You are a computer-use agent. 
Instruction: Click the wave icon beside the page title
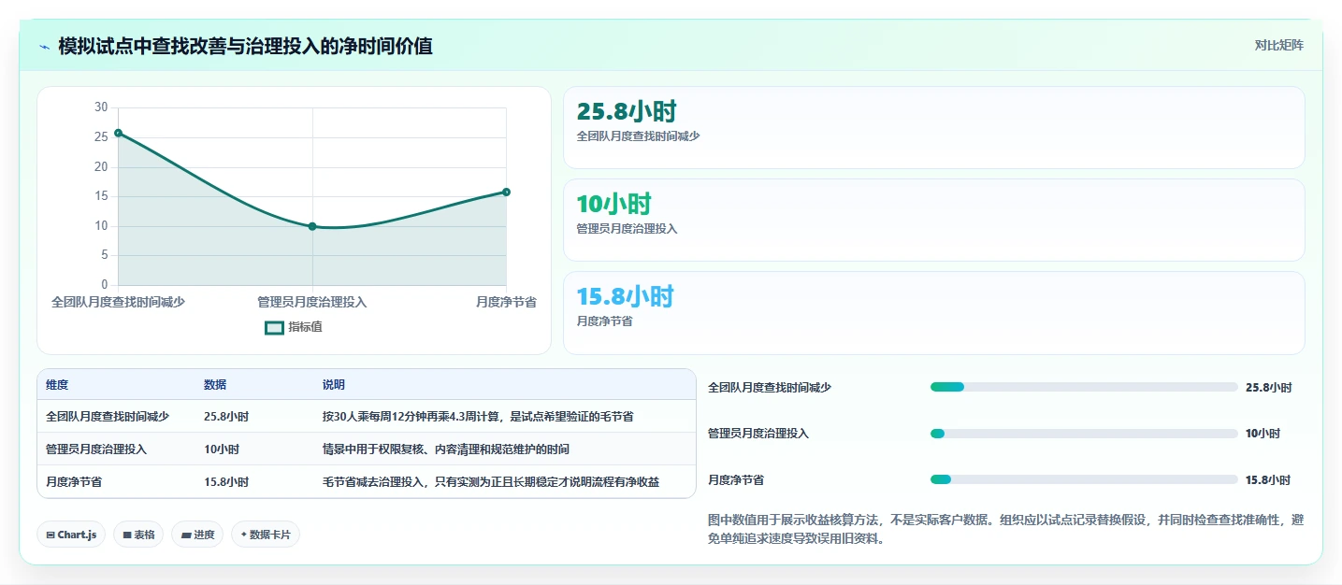pos(45,47)
